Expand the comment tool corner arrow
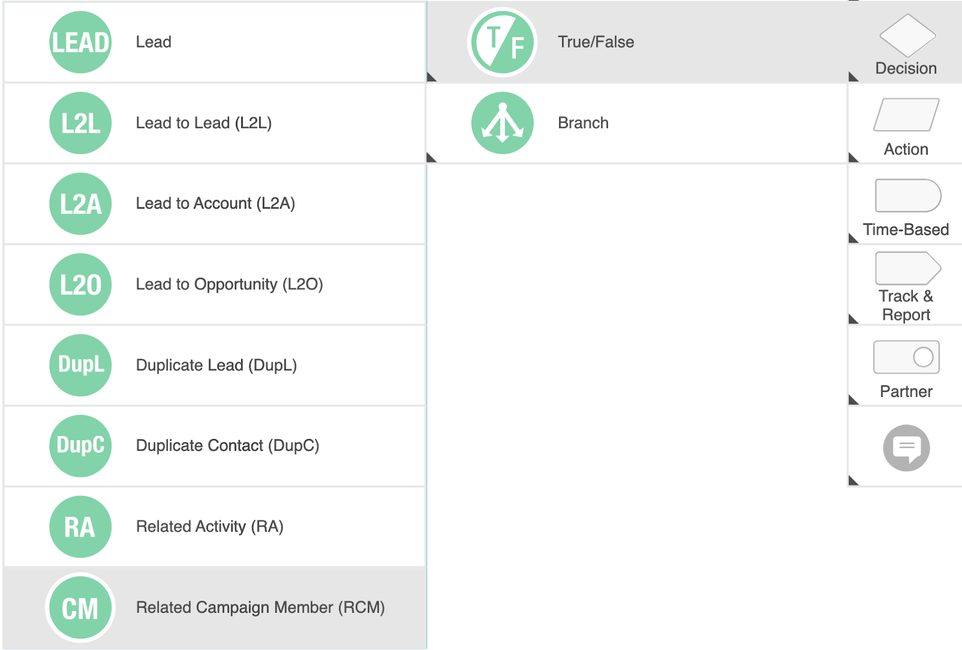Viewport: 962px width, 650px height. pos(853,480)
